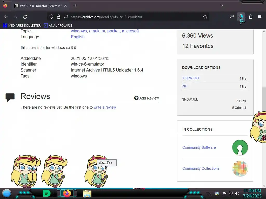Click the Add Review plus button
Viewport: 266px width, 199px height.
point(147,98)
